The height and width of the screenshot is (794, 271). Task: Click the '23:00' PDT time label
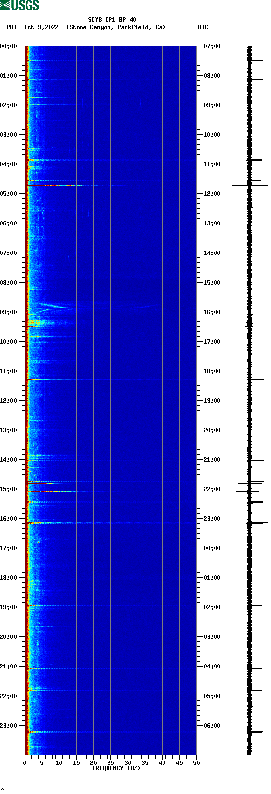[8, 726]
